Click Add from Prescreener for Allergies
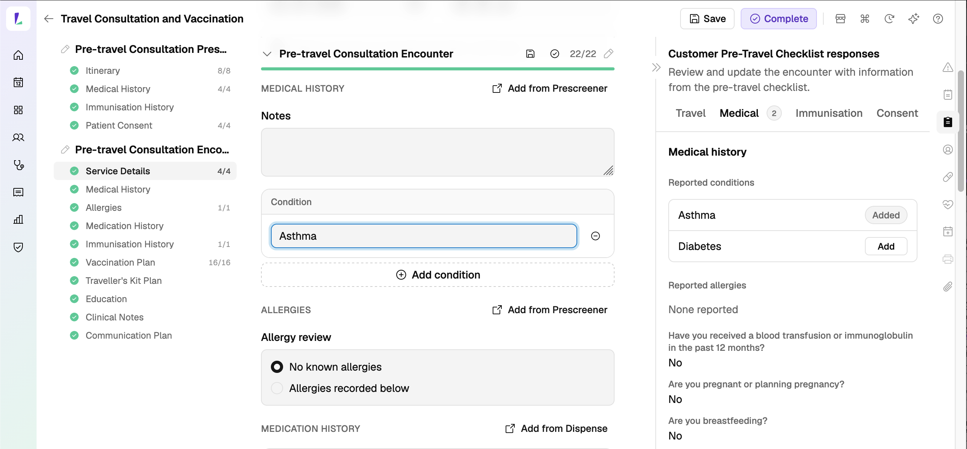The width and height of the screenshot is (967, 449). point(550,310)
